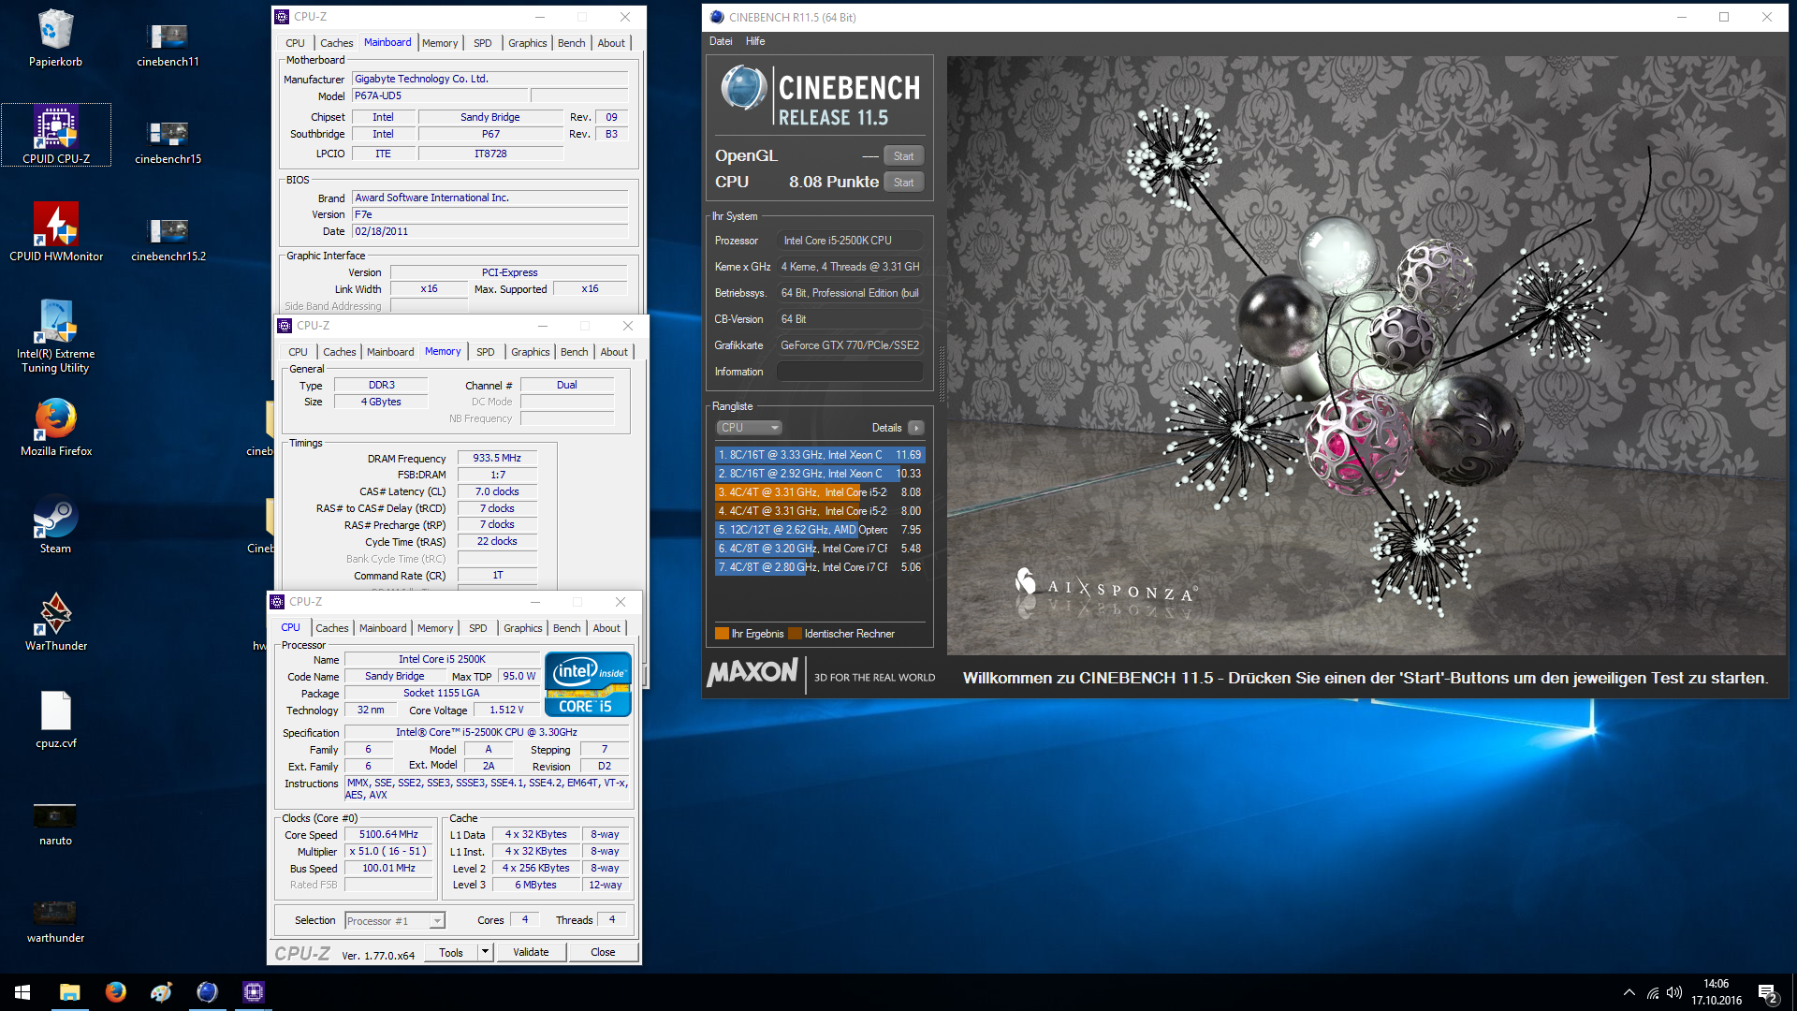Select the cpuz.cvf file icon
This screenshot has width=1797, height=1011.
point(56,720)
